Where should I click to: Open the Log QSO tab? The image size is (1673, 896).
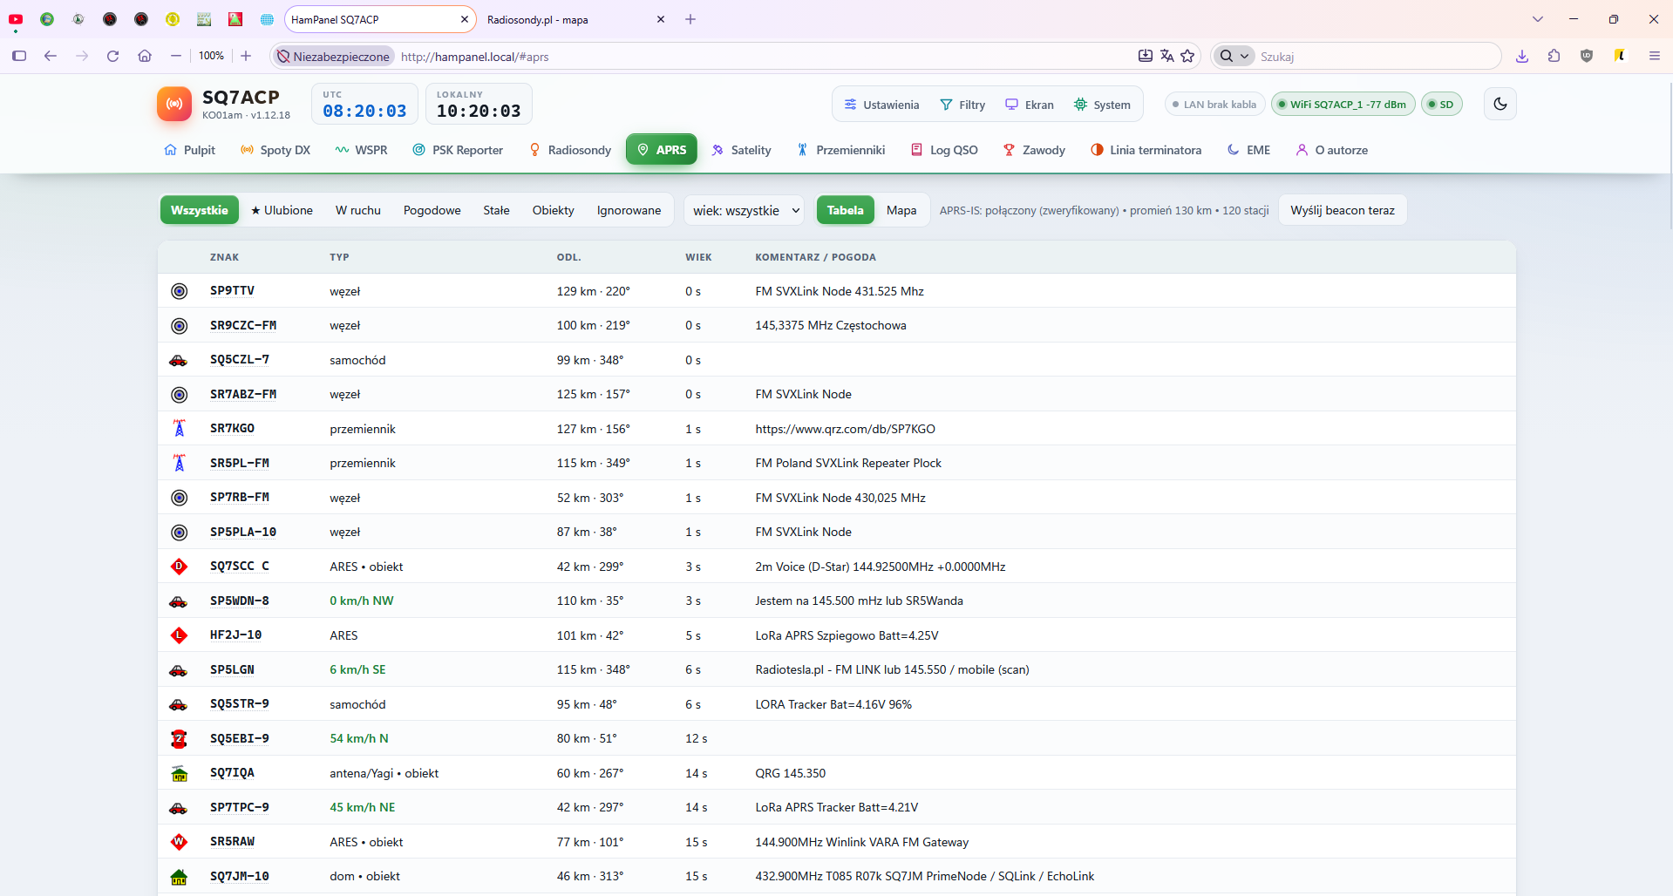point(944,150)
